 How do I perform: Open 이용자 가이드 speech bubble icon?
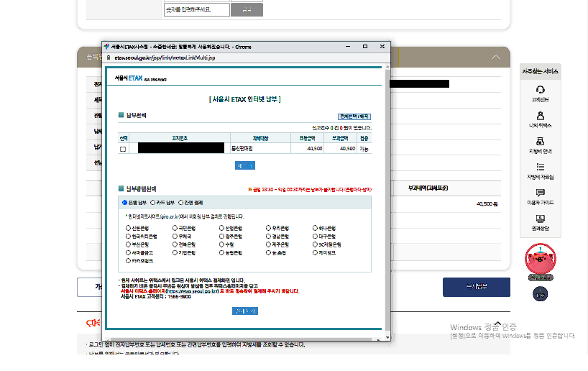[x=540, y=193]
